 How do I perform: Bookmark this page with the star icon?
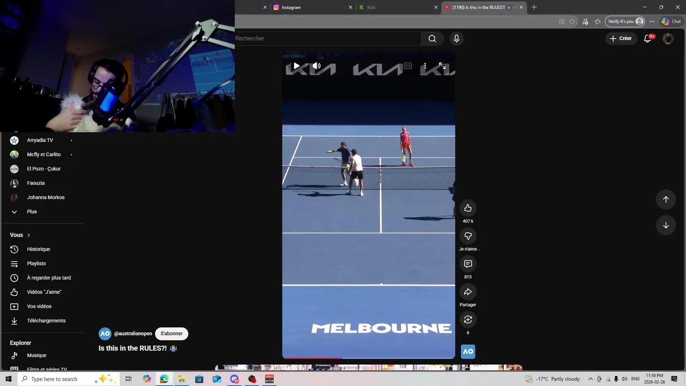572,21
